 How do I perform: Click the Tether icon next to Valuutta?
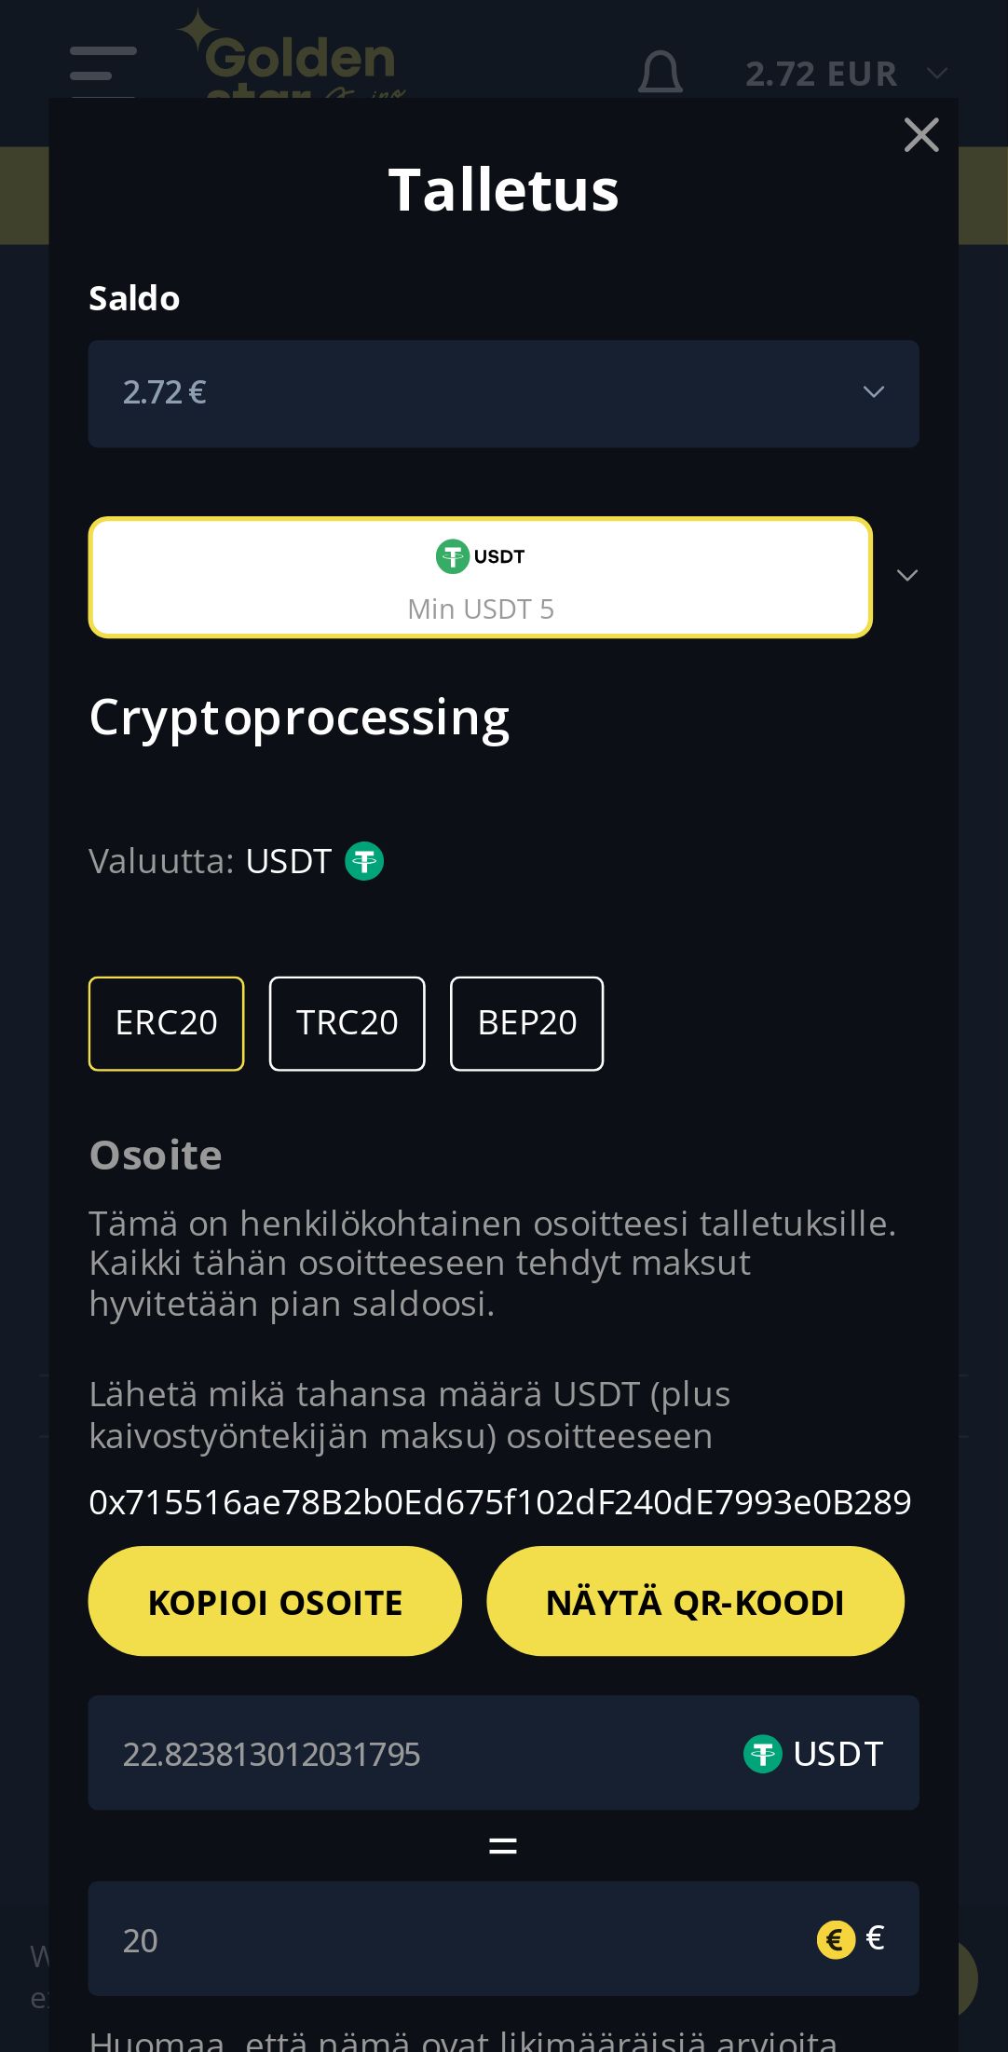(x=364, y=861)
